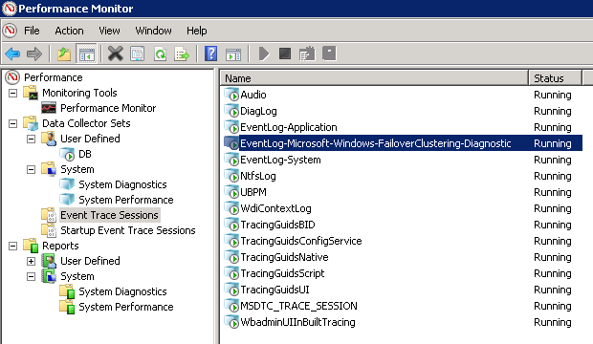Select the EventLog-System session icon

[231, 160]
